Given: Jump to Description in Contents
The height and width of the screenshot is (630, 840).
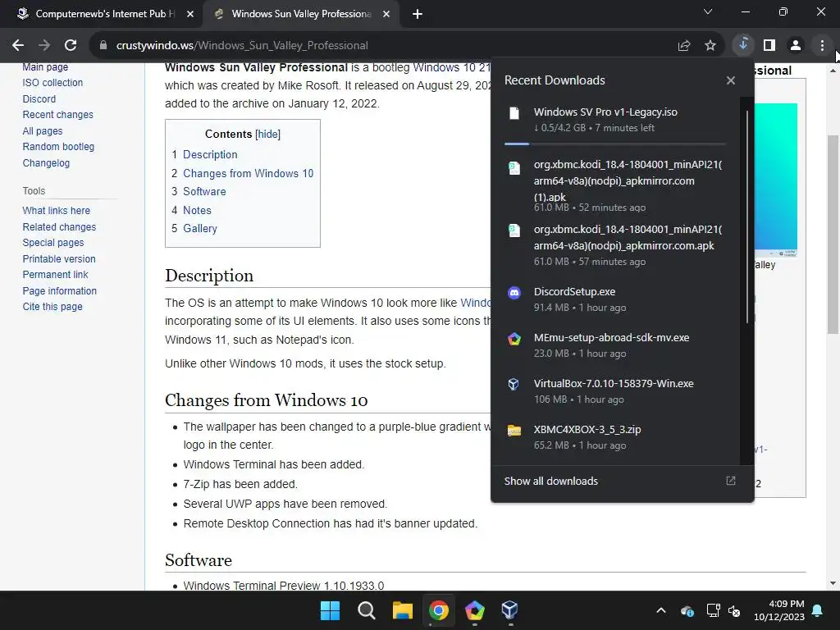Looking at the screenshot, I should (x=210, y=155).
